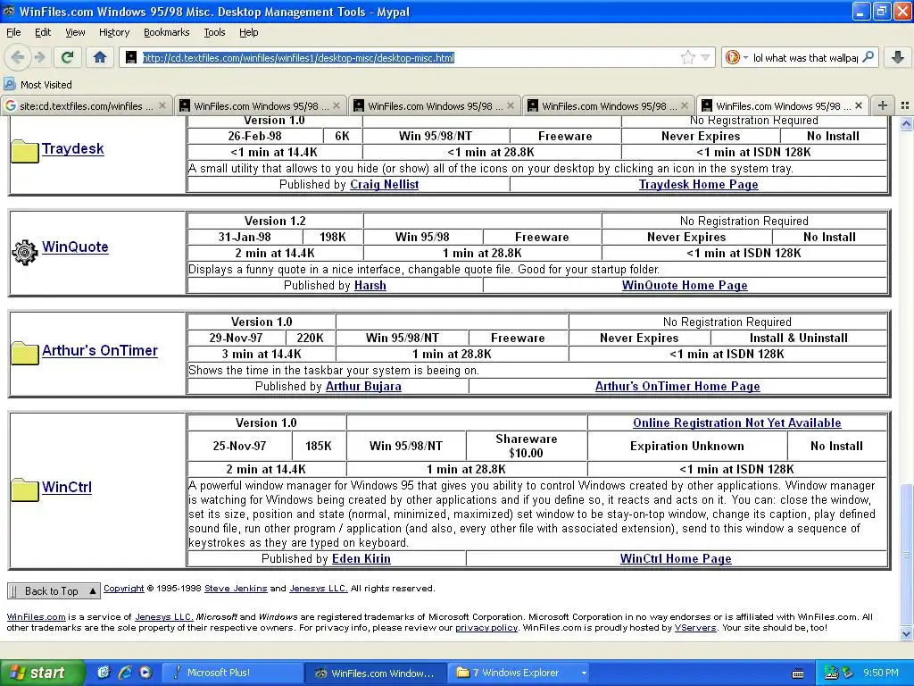The width and height of the screenshot is (914, 686).
Task: Open the Tools menu
Action: (214, 32)
